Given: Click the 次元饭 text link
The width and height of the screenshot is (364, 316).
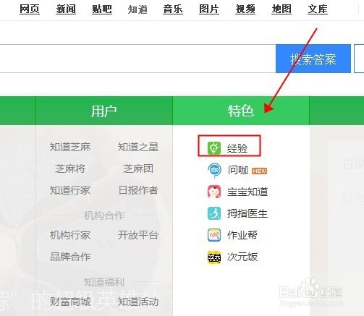Looking at the screenshot, I should click(x=242, y=257).
